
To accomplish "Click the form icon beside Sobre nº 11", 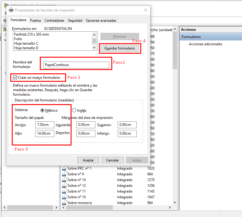I will (x=64, y=191).
